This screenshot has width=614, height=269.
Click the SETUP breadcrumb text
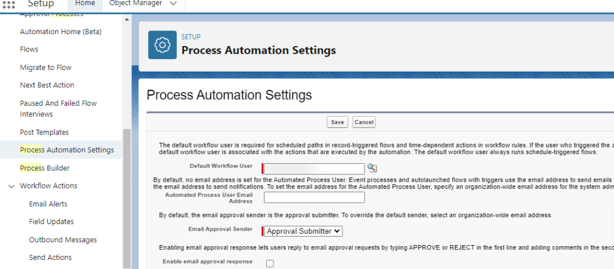click(x=191, y=36)
